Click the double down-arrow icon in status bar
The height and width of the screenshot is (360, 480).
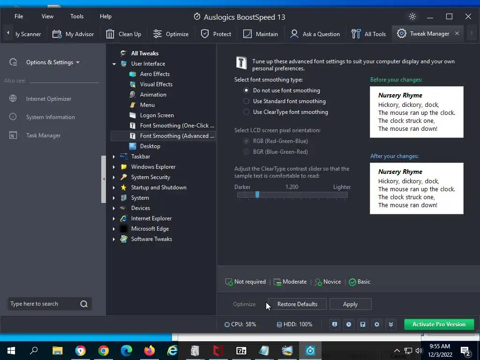[x=391, y=324]
